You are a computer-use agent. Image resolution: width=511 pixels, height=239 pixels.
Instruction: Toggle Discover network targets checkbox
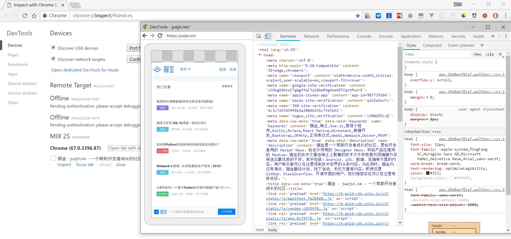pyautogui.click(x=53, y=58)
